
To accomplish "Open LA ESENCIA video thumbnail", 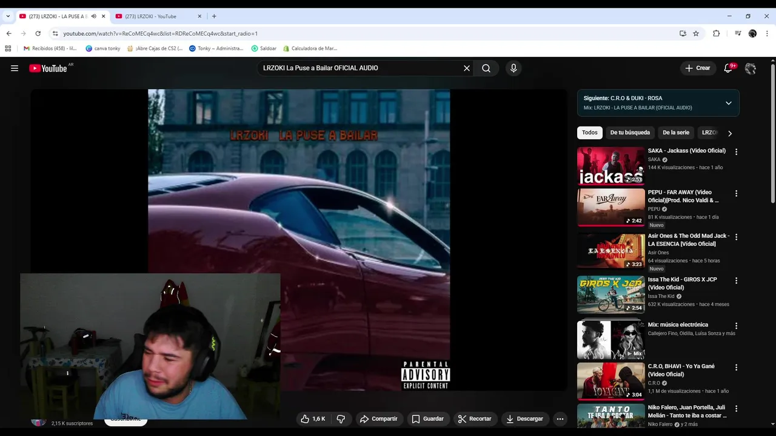I will coord(610,251).
